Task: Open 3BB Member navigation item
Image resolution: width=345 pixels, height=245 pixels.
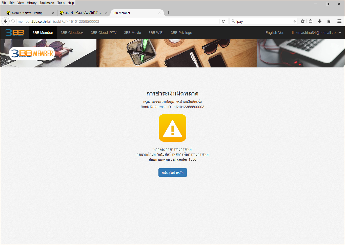Action: (43, 33)
